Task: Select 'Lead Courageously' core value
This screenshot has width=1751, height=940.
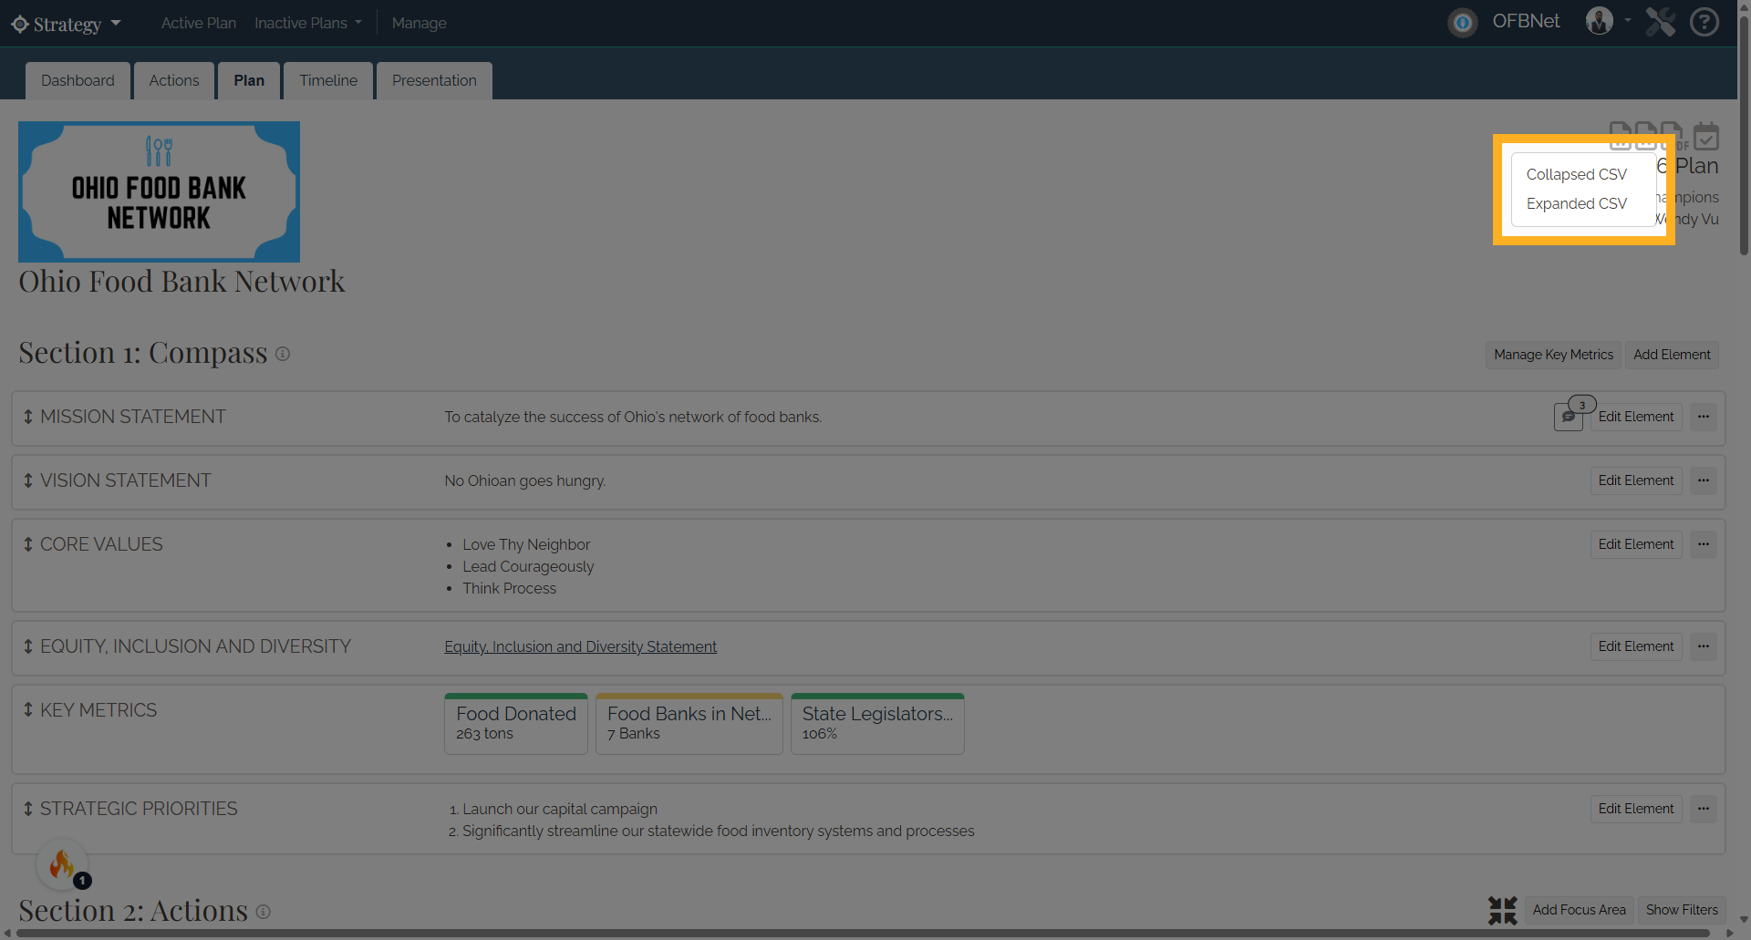Action: coord(528,566)
